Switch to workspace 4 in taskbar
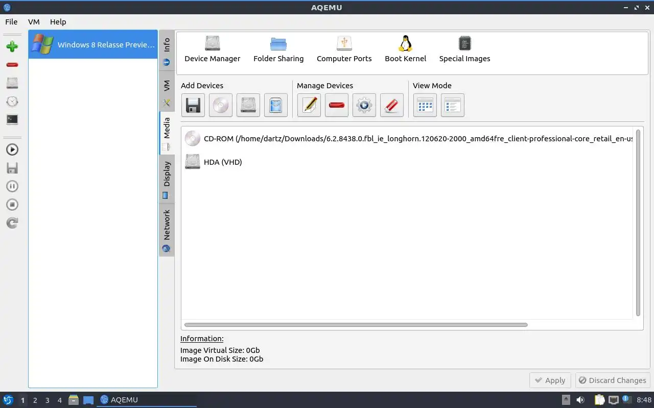The height and width of the screenshot is (408, 654). point(59,400)
